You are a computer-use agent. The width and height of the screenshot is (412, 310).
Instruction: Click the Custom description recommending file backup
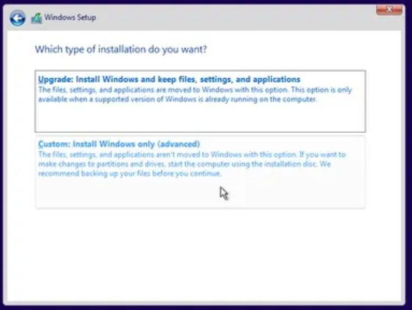[x=192, y=164]
